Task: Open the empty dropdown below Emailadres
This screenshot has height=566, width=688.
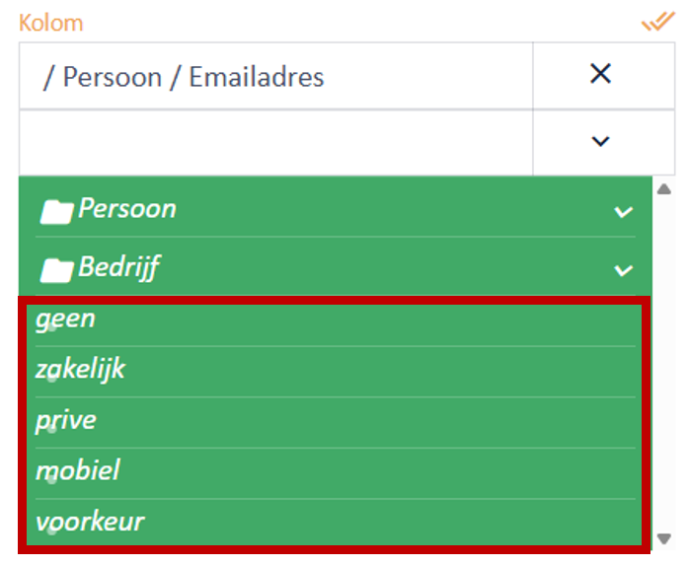Action: (x=600, y=141)
